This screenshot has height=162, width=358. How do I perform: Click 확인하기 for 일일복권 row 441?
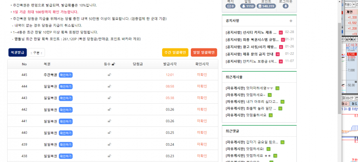click(66, 121)
